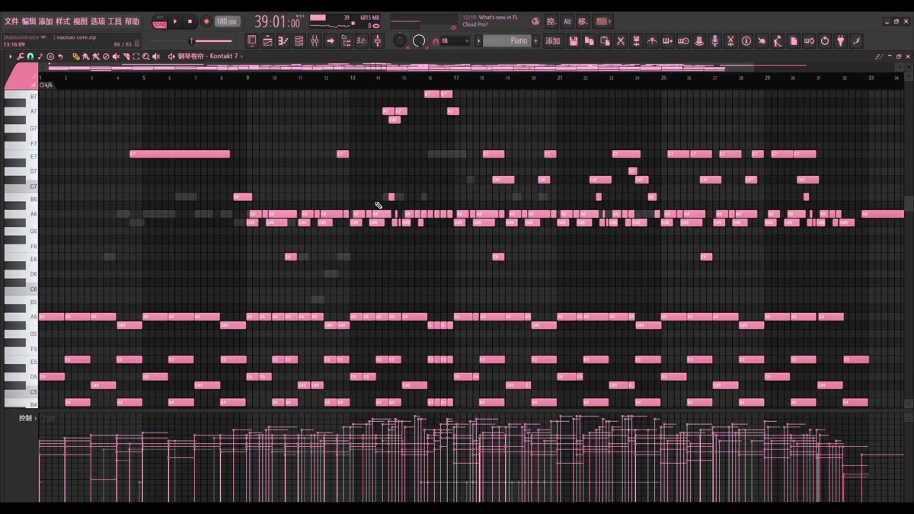Click the stamp chord tool icon
The width and height of the screenshot is (914, 514).
(50, 56)
